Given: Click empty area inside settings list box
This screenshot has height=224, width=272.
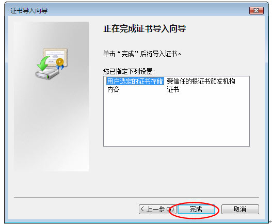Looking at the screenshot, I should coord(177,120).
